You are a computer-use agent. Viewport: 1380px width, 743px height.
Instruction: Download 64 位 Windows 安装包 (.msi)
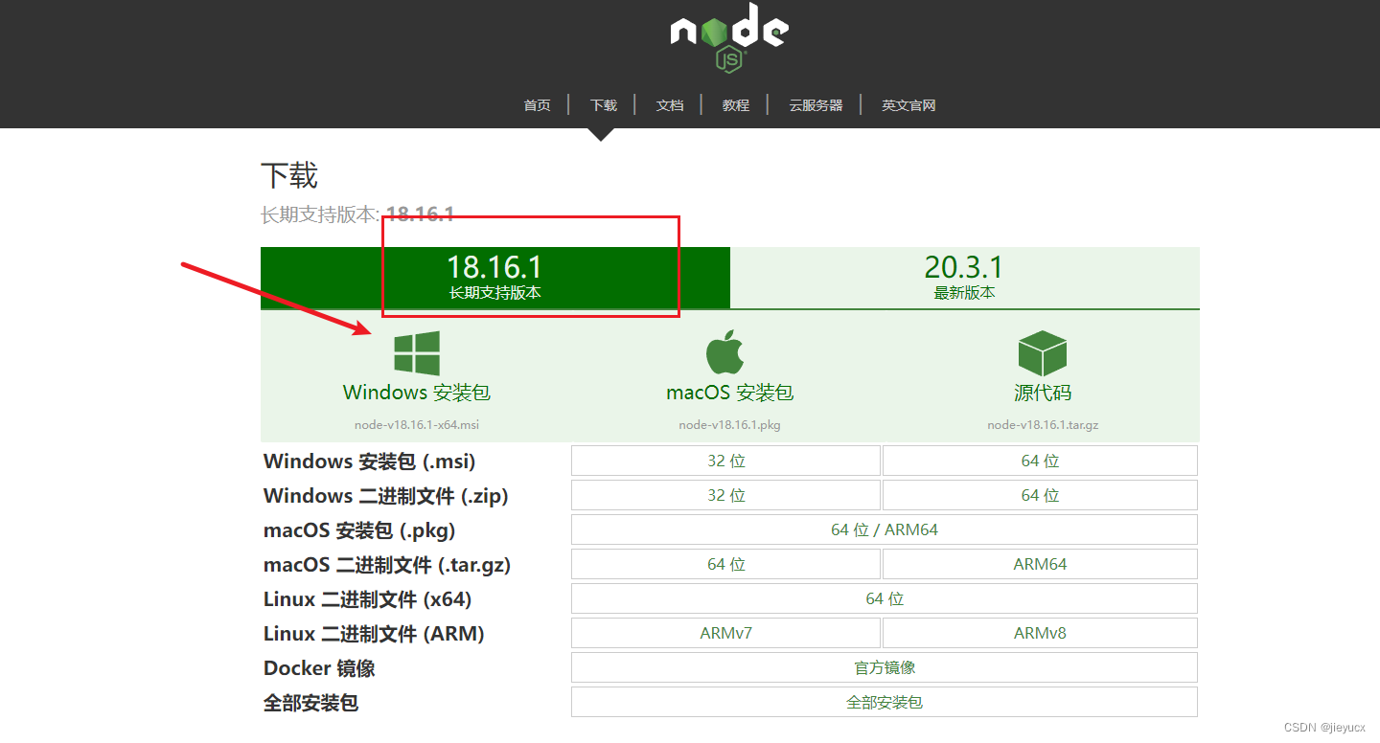click(x=1040, y=461)
